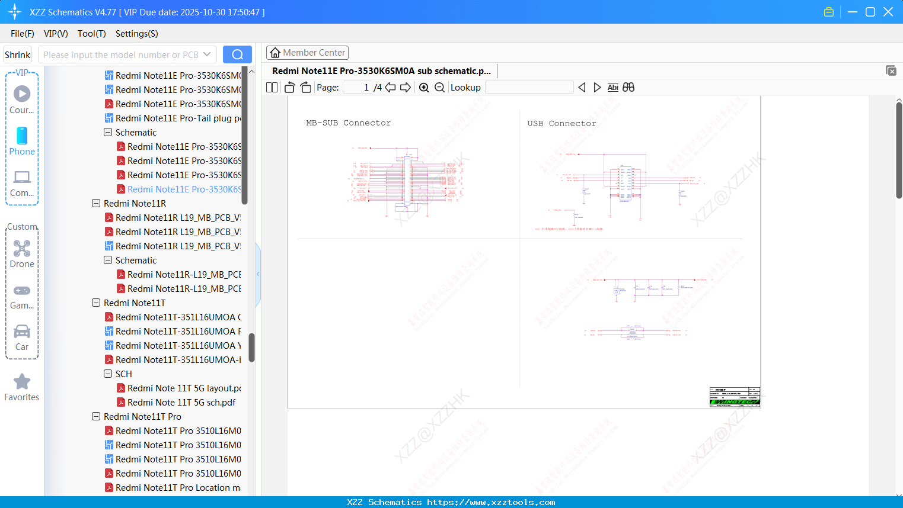Zoom in on the schematic

(424, 87)
